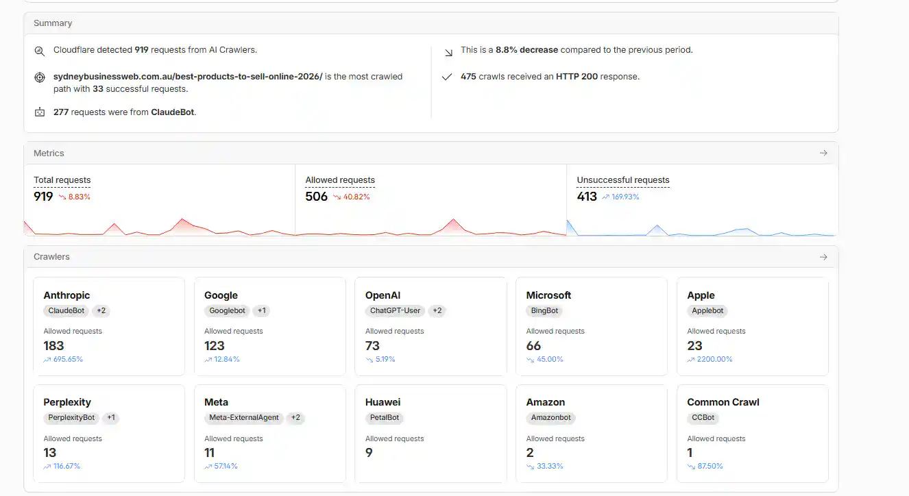The width and height of the screenshot is (909, 496).
Task: Open Crawlers details arrow
Action: tap(823, 257)
